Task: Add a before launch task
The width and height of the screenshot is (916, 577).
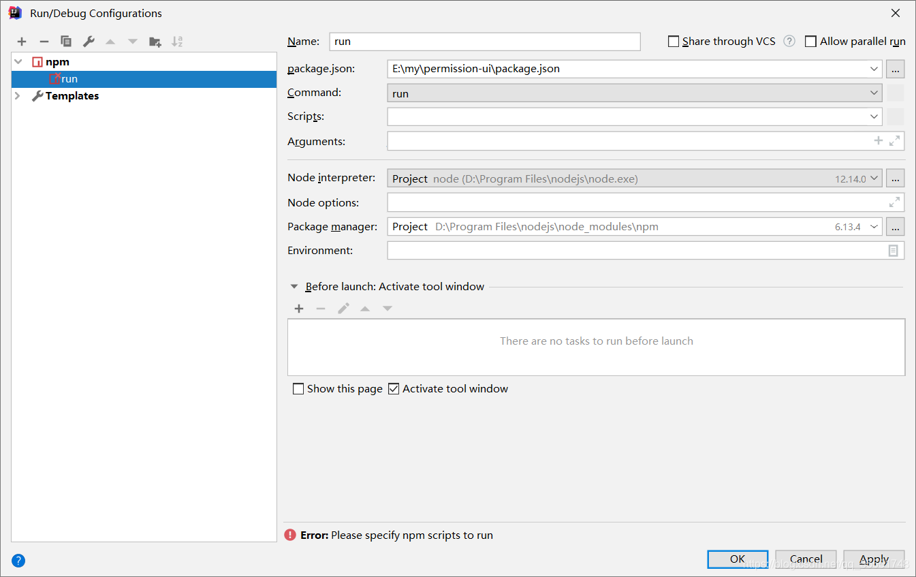Action: [x=299, y=309]
